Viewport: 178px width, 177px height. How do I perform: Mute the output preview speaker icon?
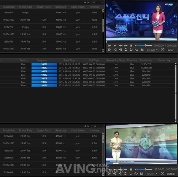pyautogui.click(x=136, y=170)
